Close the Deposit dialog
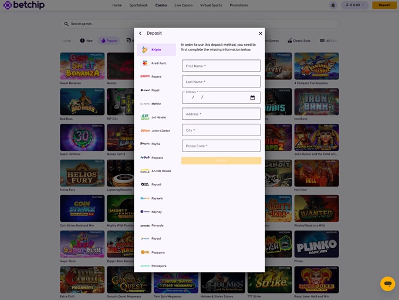This screenshot has height=300, width=399. click(261, 33)
